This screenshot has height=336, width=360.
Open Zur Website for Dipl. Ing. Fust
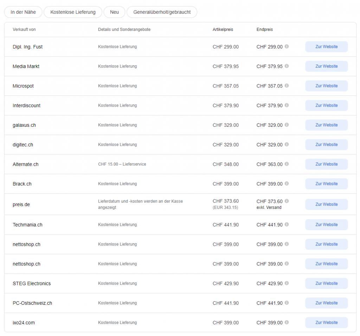click(x=326, y=47)
